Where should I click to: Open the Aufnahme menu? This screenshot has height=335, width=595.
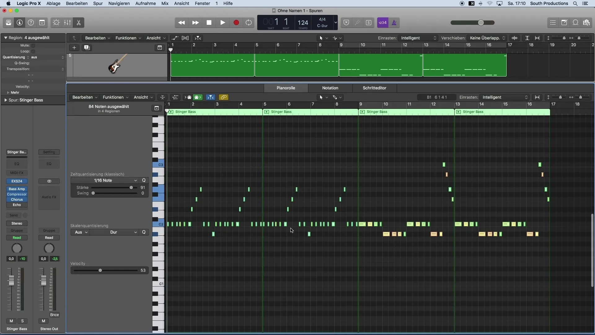click(x=145, y=3)
